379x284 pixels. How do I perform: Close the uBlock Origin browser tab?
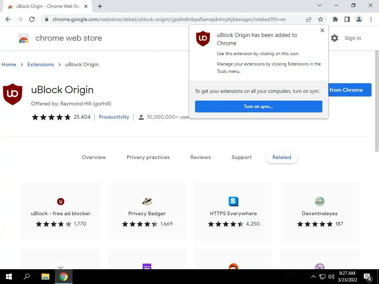coord(86,7)
